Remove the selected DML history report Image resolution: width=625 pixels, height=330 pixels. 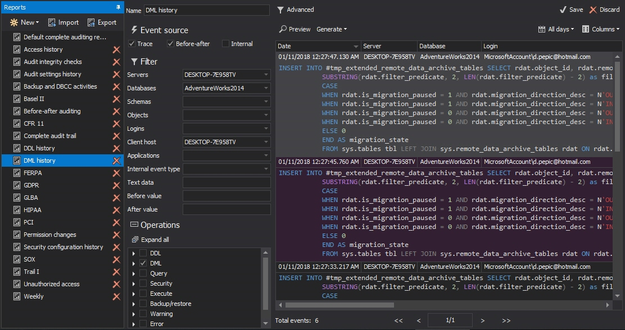pyautogui.click(x=116, y=161)
